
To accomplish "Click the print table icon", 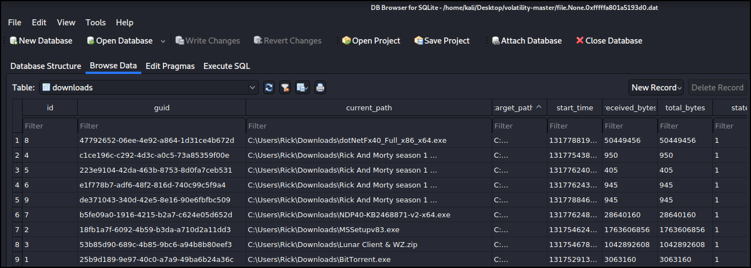I will point(320,87).
